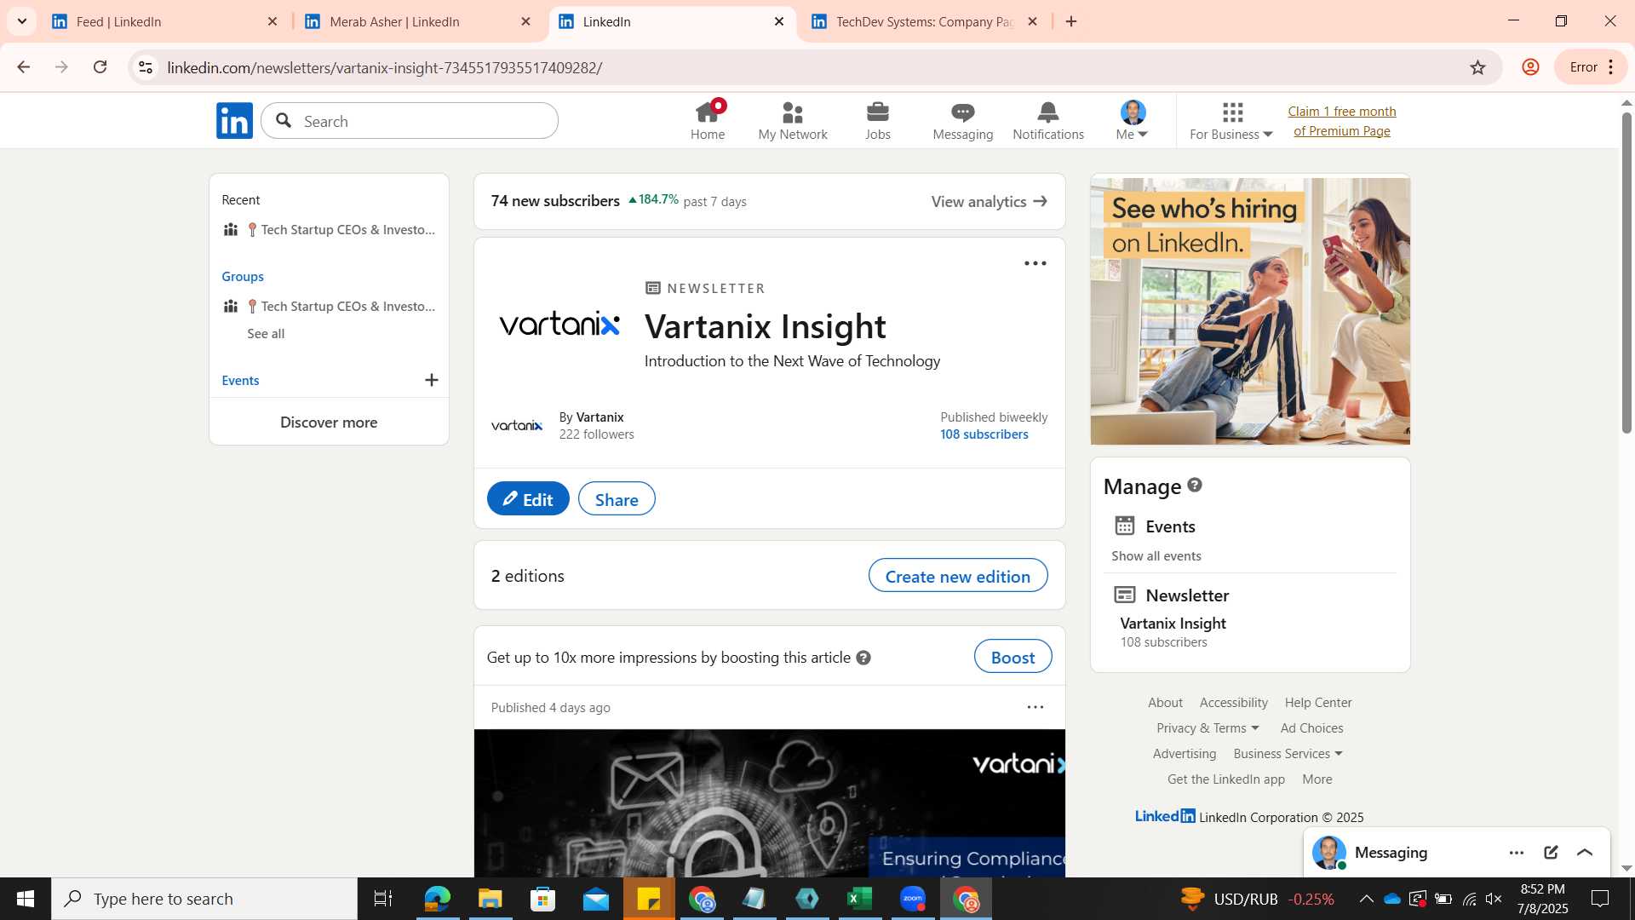This screenshot has height=920, width=1635.
Task: Open three-dot menu for the published article
Action: (1035, 707)
